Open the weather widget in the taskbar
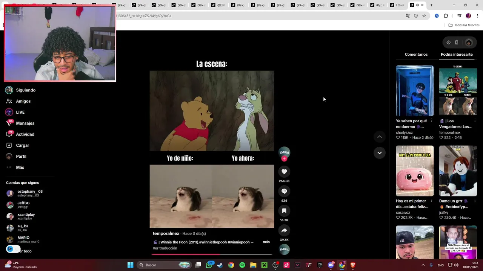 click(21, 265)
